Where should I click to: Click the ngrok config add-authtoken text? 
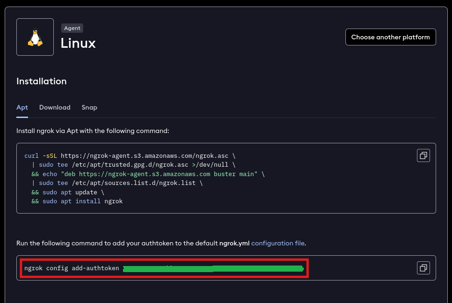pos(72,268)
